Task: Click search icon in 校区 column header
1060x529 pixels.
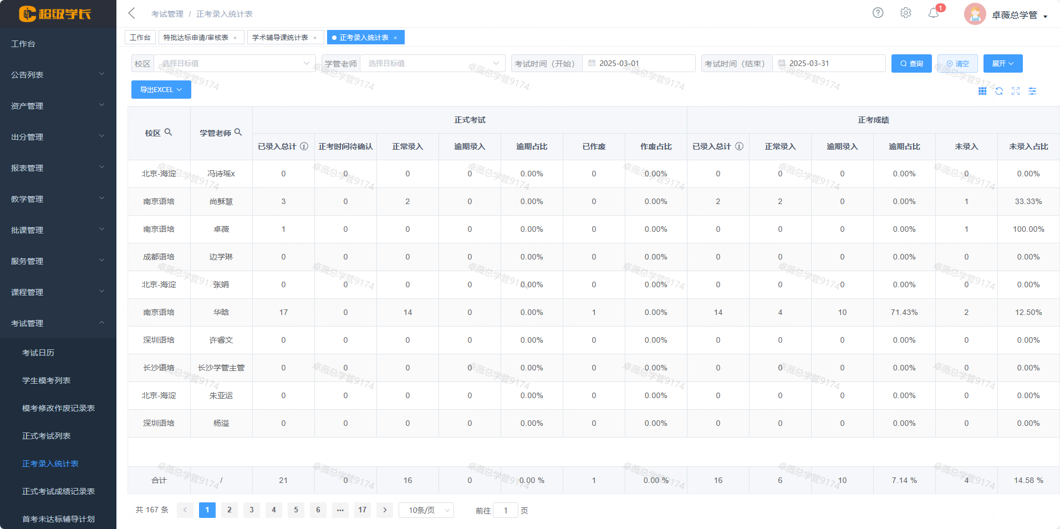Action: tap(169, 133)
